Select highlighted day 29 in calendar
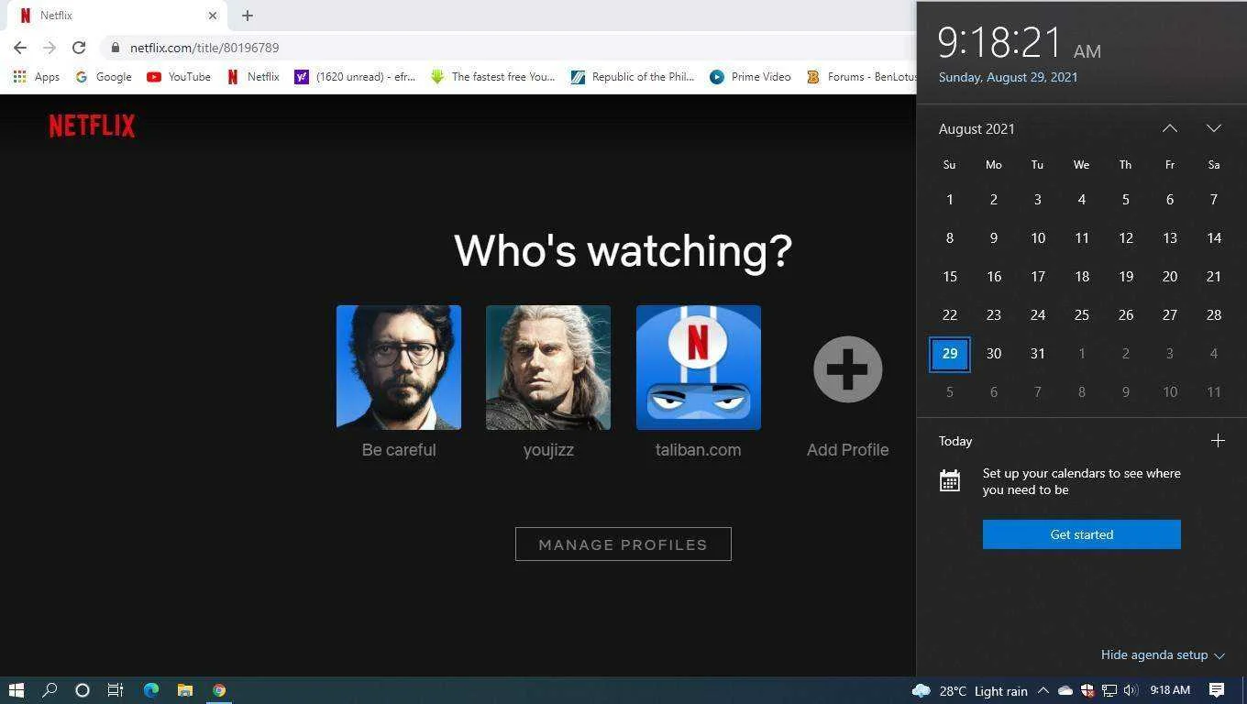The image size is (1247, 704). pos(950,354)
